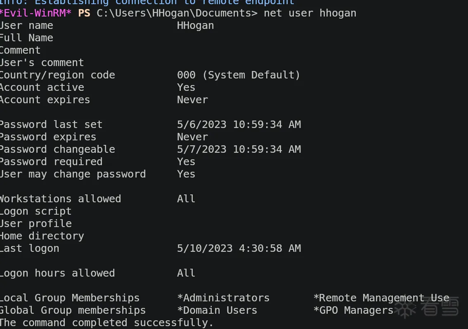The image size is (468, 329).
Task: Click the Never value beside Account expires
Action: pyautogui.click(x=192, y=100)
